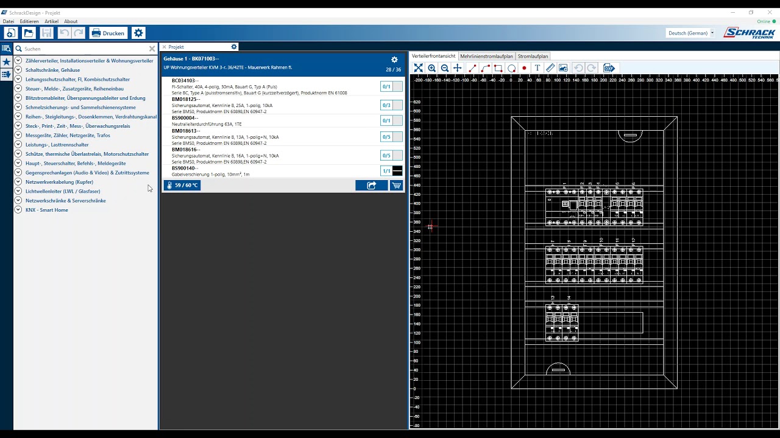Open Projekt tab settings gear

point(233,47)
